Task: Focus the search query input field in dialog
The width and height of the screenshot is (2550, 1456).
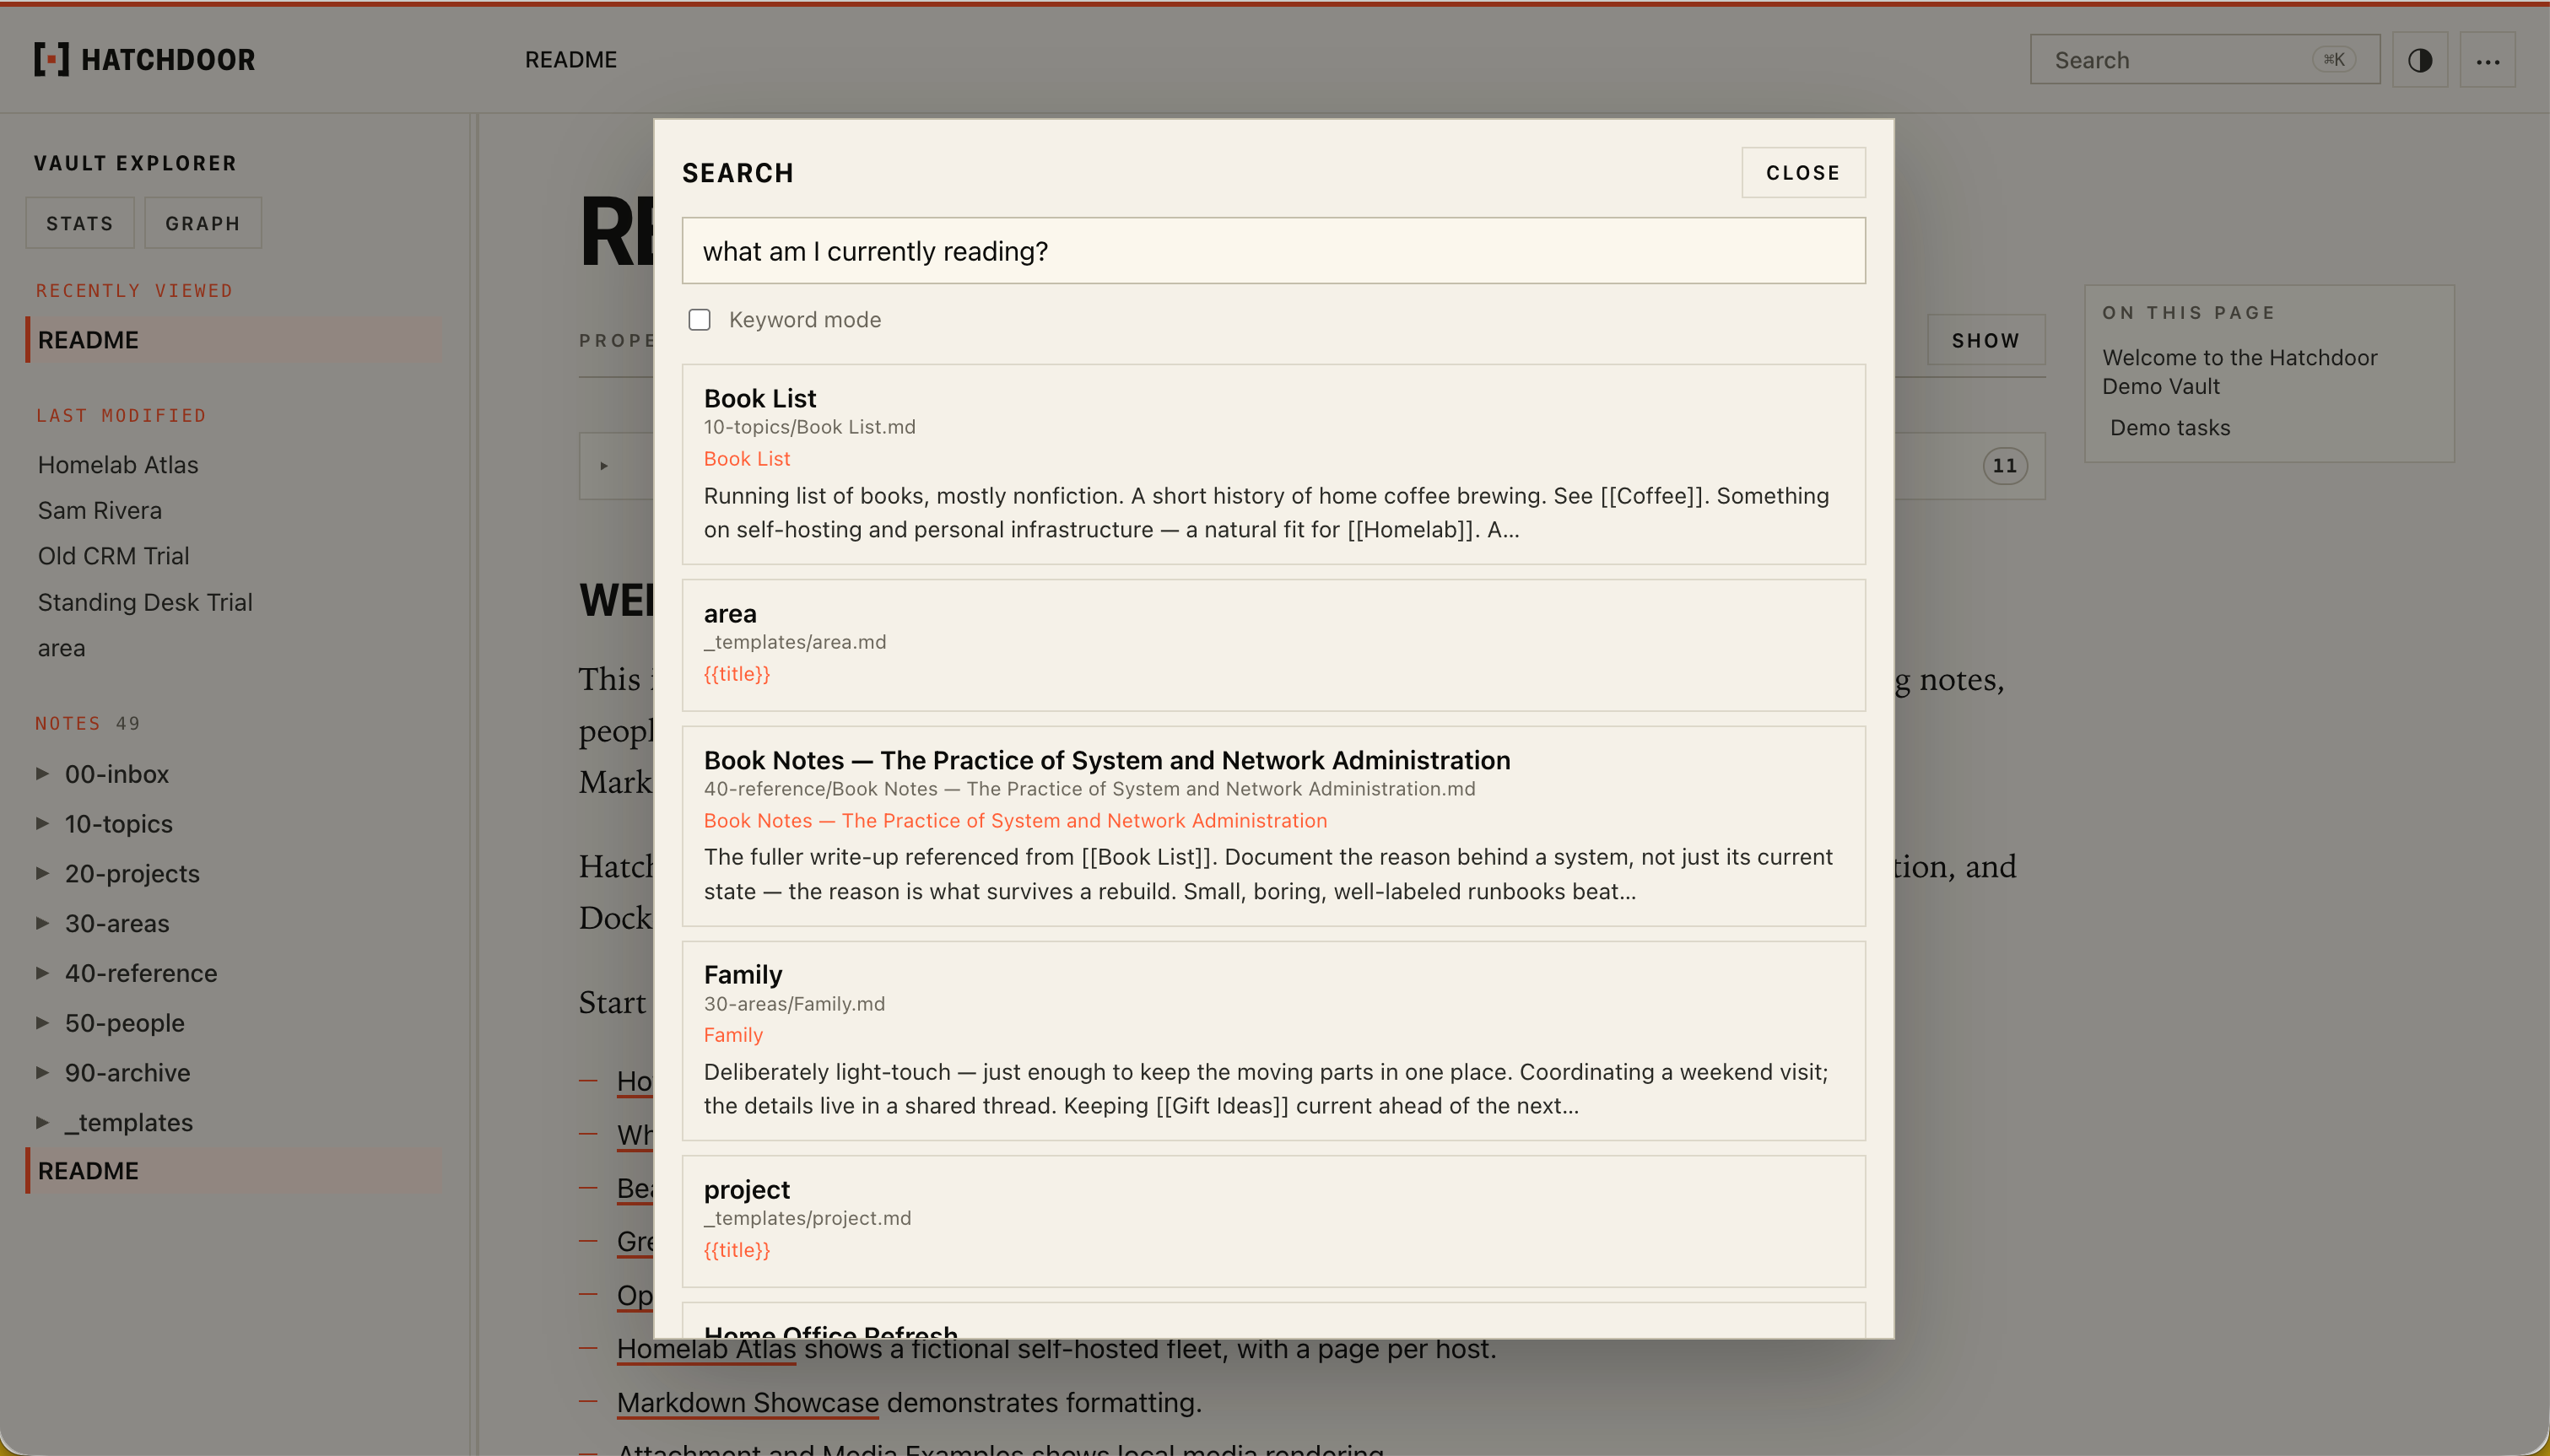Action: click(1273, 251)
